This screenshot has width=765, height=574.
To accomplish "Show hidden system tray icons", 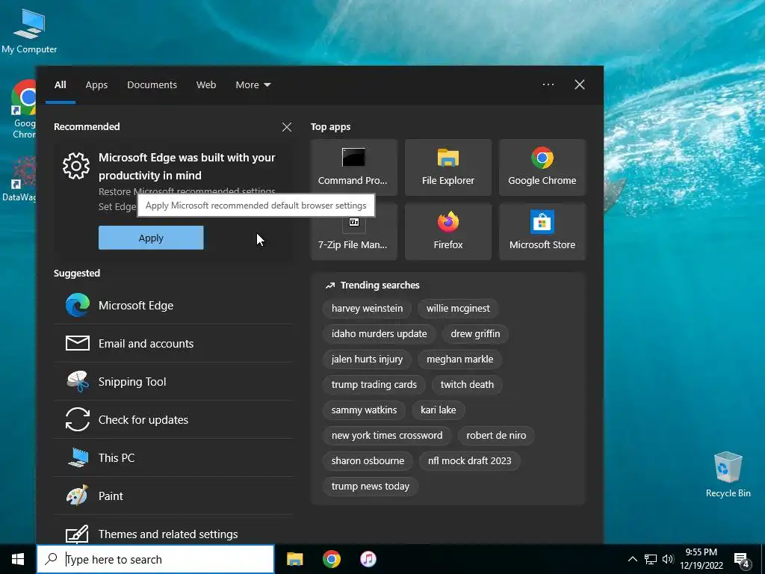I will coord(632,559).
